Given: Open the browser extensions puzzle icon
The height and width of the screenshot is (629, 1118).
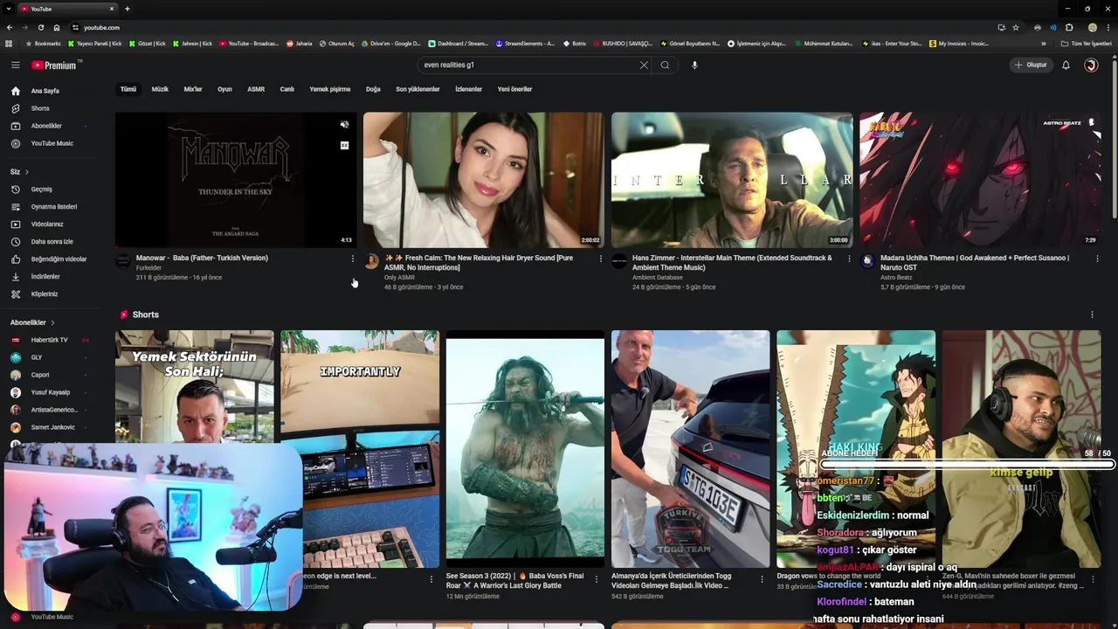Looking at the screenshot, I should 1069,27.
